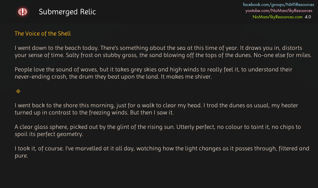
Task: Select the Submerged Relic title
Action: tap(67, 12)
